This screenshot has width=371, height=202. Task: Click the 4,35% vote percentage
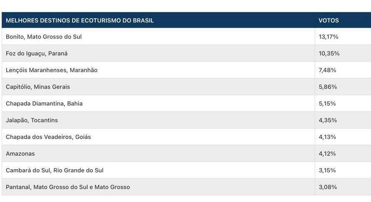[328, 120]
